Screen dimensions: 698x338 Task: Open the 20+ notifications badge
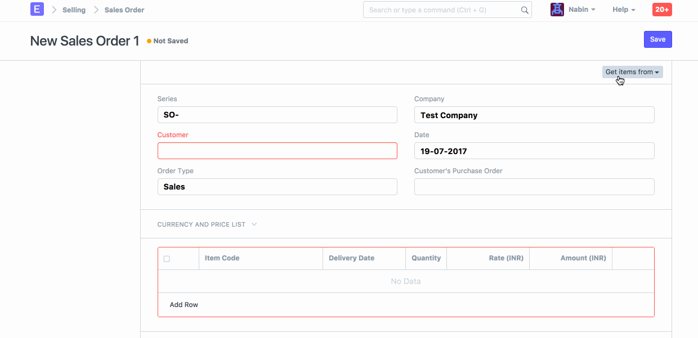point(661,10)
